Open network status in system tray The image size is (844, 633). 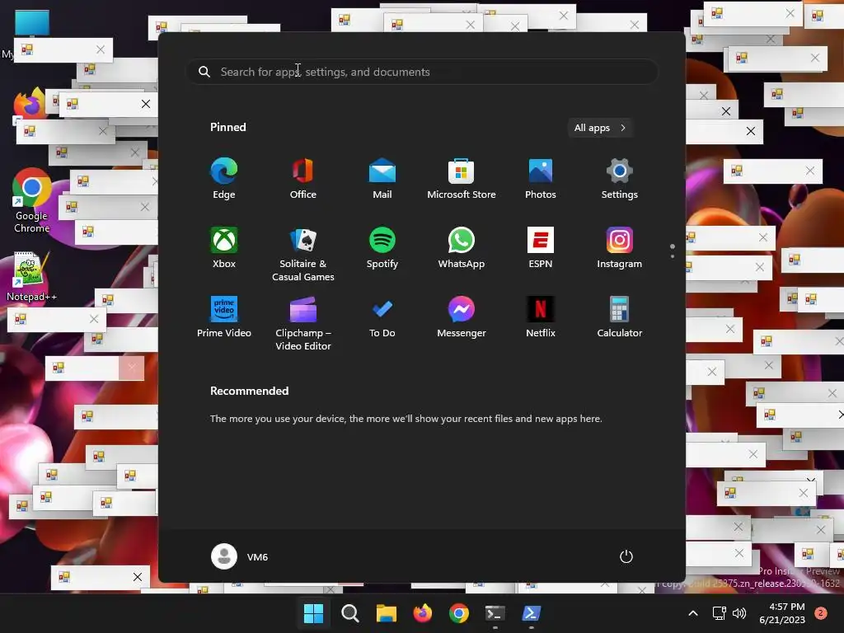[x=719, y=613]
